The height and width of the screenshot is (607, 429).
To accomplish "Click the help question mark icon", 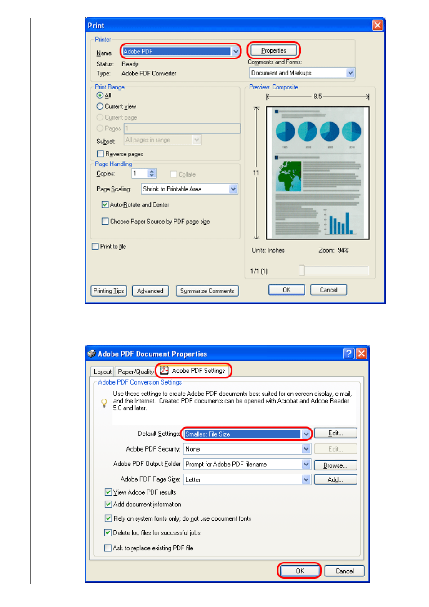I will 349,354.
